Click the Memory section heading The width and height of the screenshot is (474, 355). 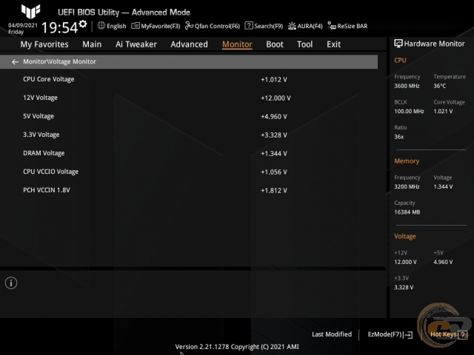[407, 161]
